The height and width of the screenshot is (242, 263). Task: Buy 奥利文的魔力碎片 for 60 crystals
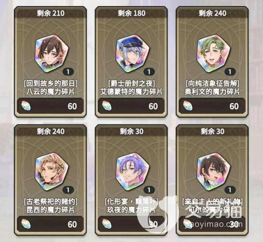click(x=212, y=106)
